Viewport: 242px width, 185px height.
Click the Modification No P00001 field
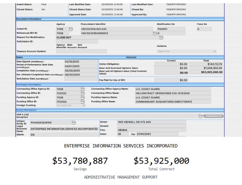point(171,29)
